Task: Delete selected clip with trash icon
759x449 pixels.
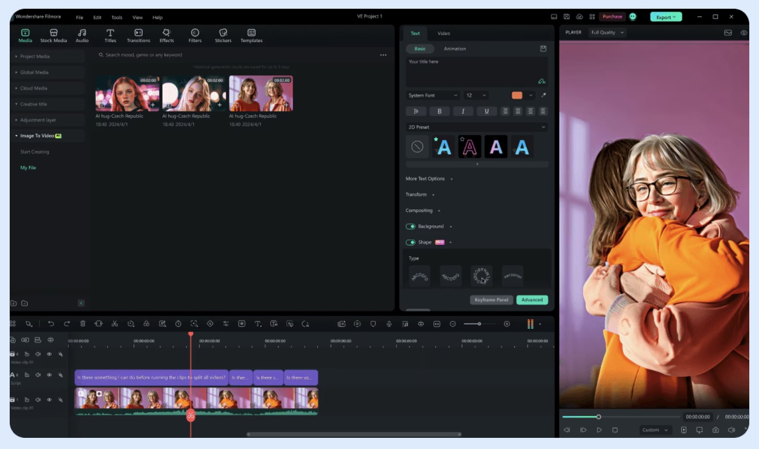Action: 82,324
